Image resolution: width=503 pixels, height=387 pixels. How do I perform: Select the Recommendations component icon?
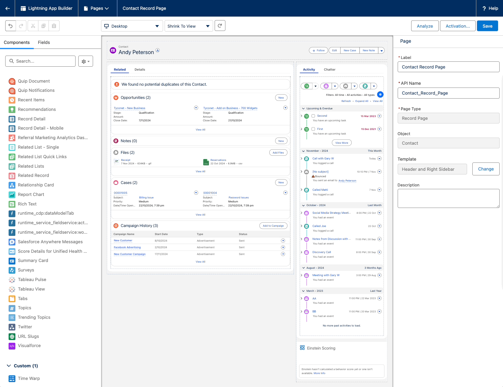[x=12, y=109]
